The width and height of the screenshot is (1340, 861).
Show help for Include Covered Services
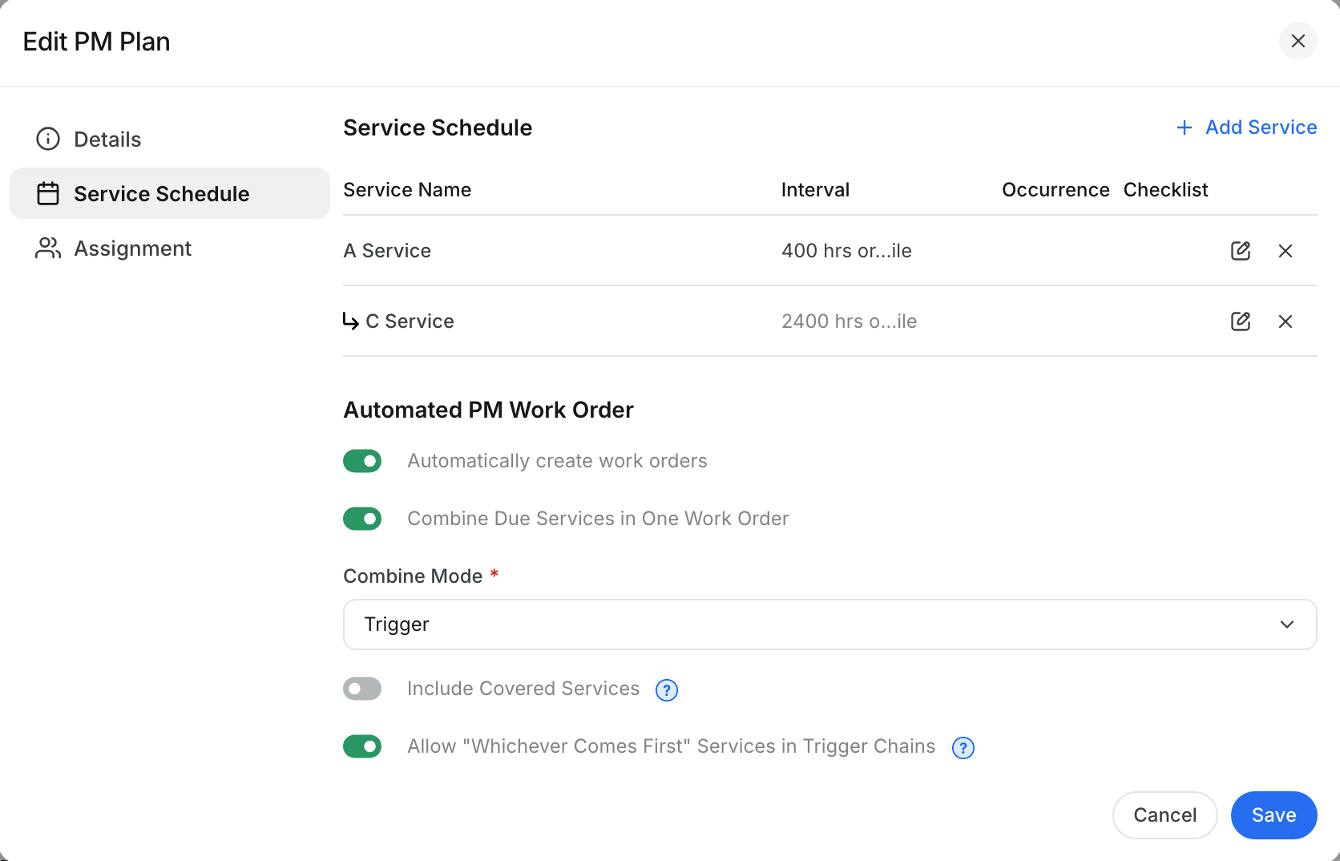click(667, 689)
